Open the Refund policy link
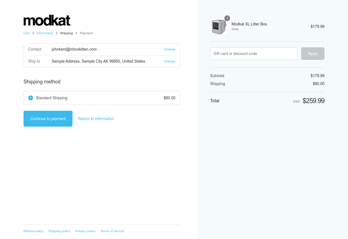Screen dimensions: 348x239 click(33, 231)
